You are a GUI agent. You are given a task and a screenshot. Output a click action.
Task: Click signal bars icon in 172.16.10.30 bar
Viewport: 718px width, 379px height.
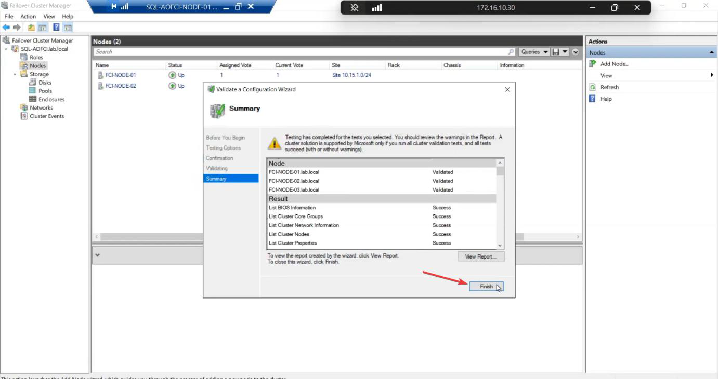(x=377, y=8)
